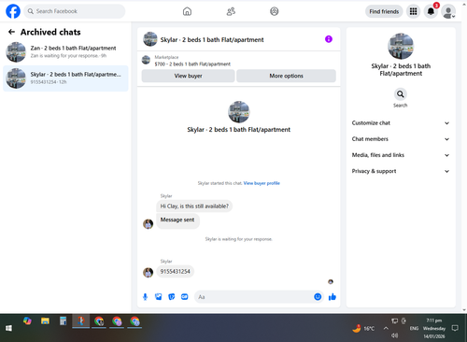Click Skylar's avatar beside phone number message
Screen dimensions: 467x342
pos(148,272)
